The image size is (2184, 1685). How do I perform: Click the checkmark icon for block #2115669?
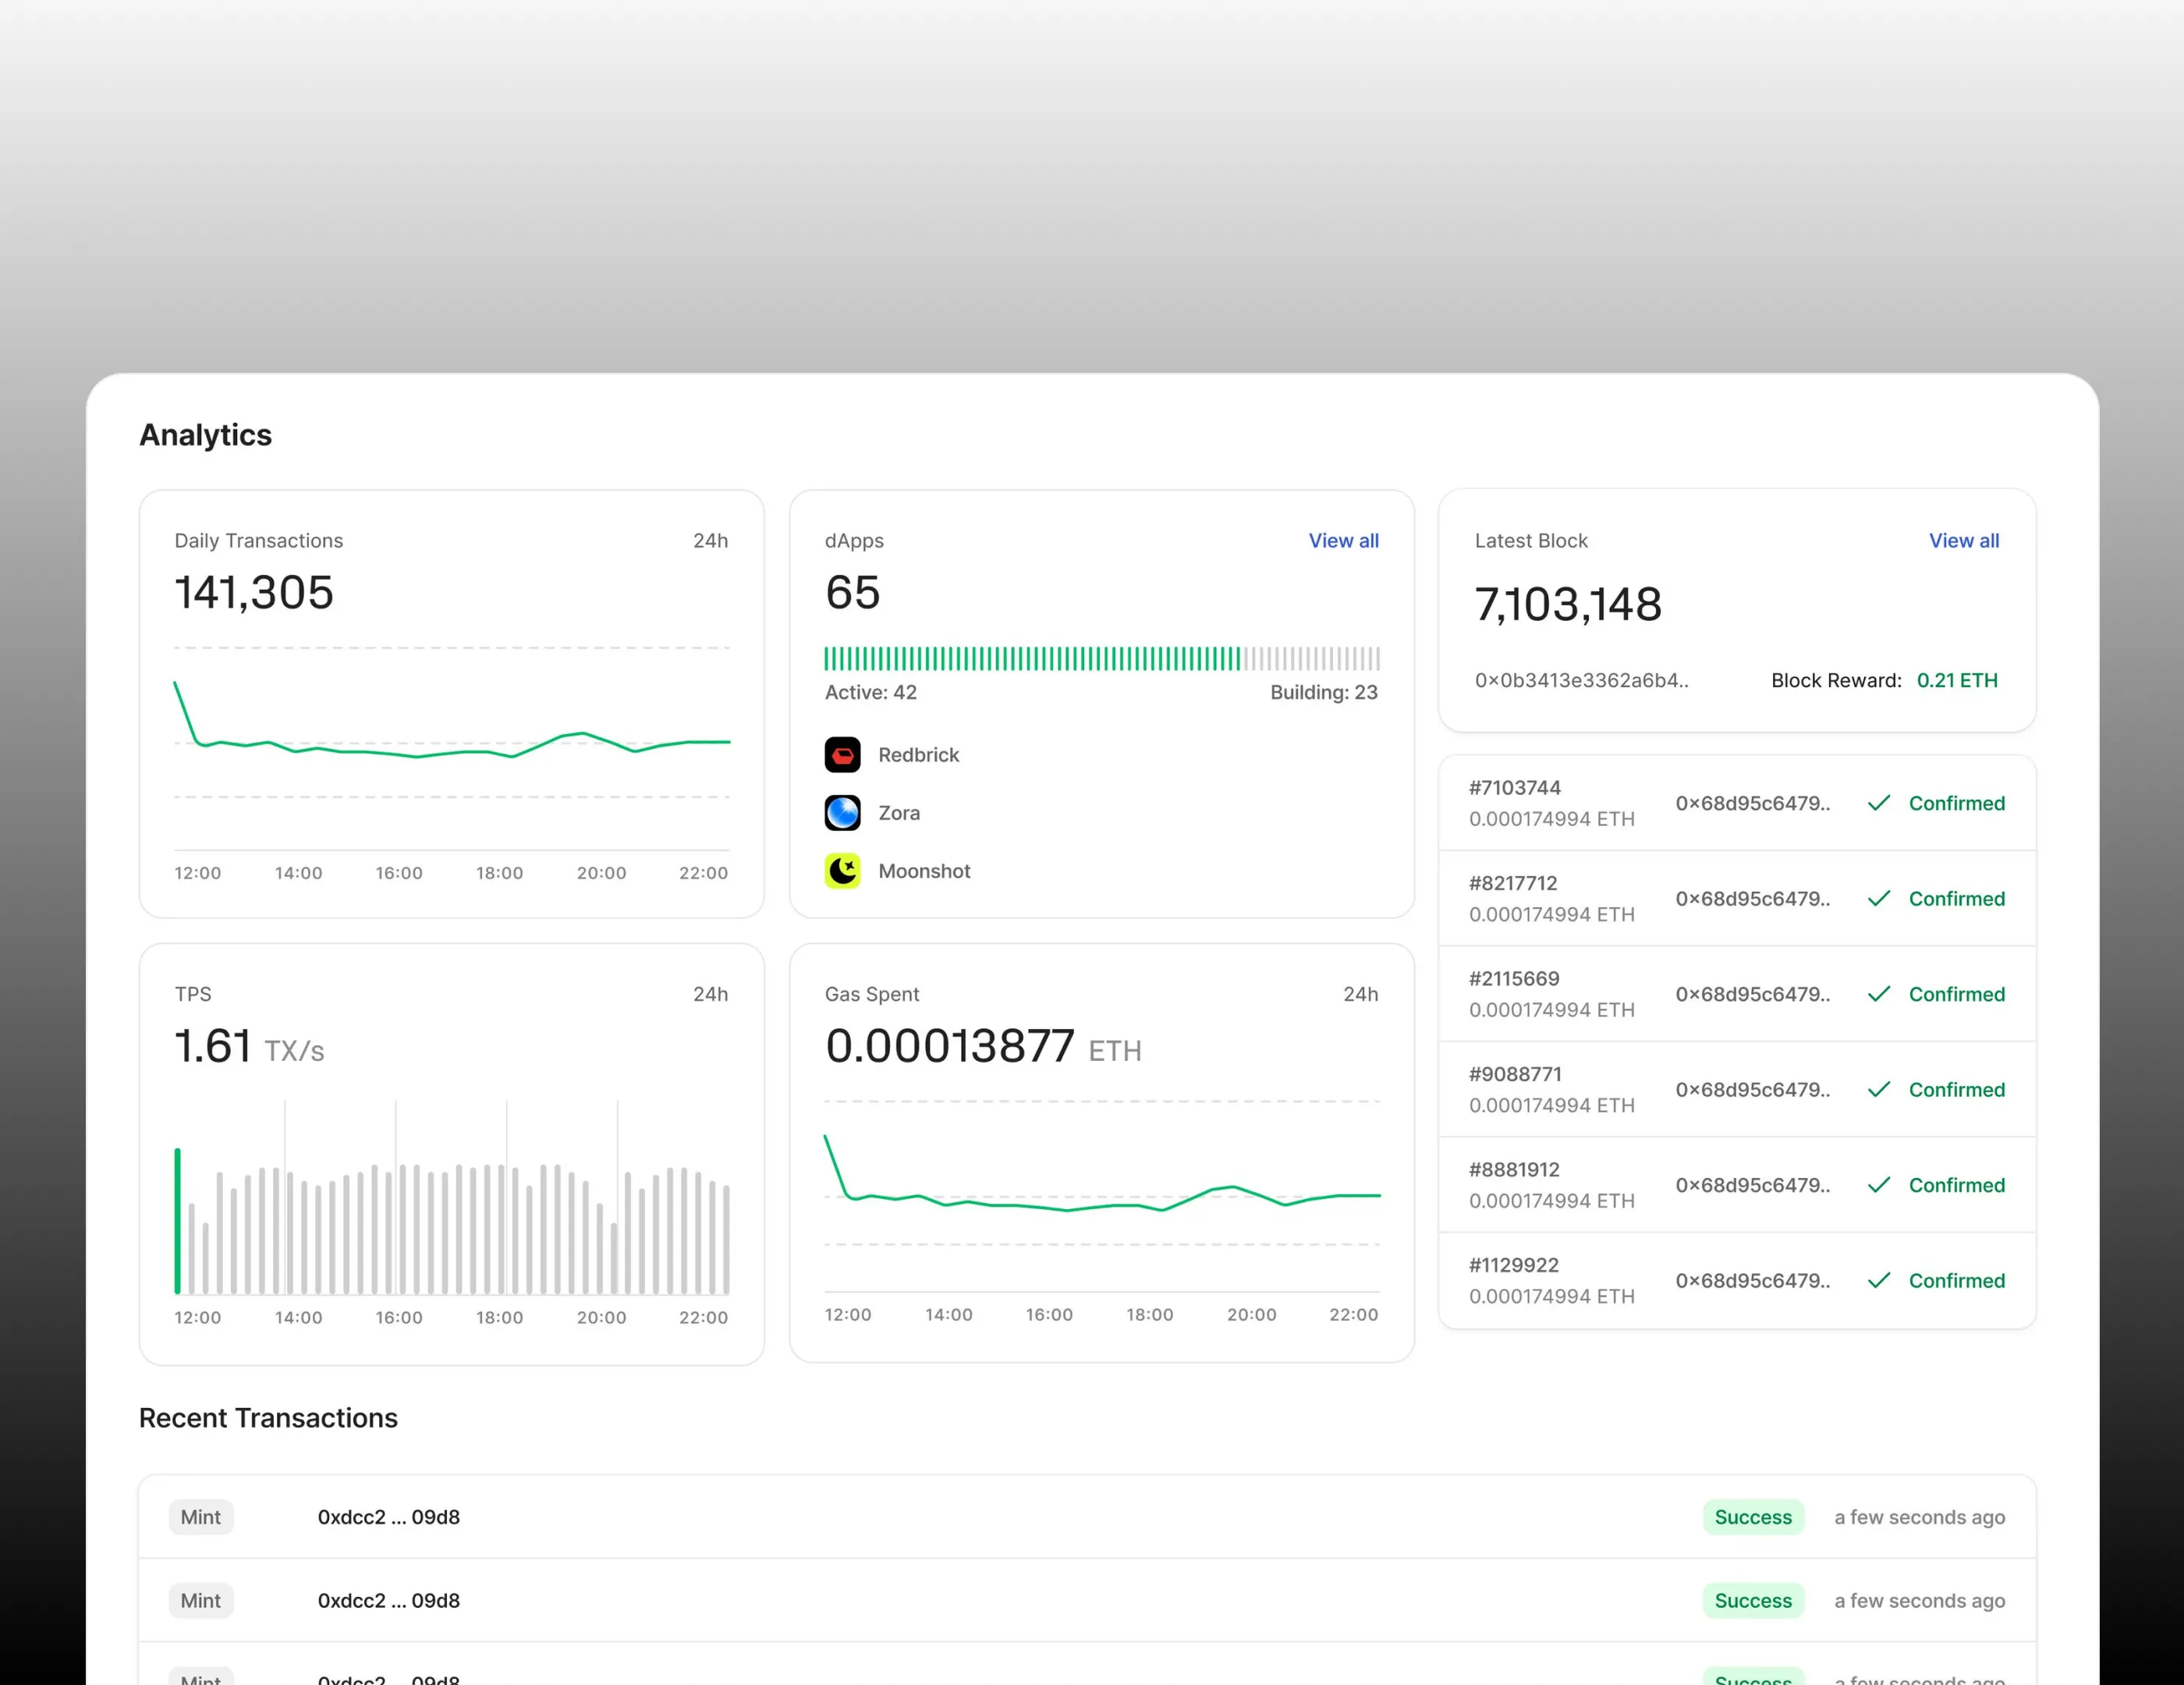pos(1878,994)
